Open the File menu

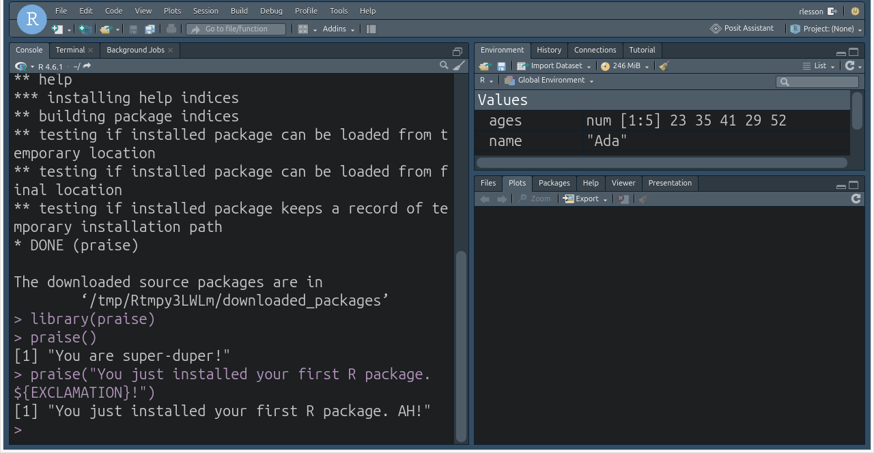61,11
